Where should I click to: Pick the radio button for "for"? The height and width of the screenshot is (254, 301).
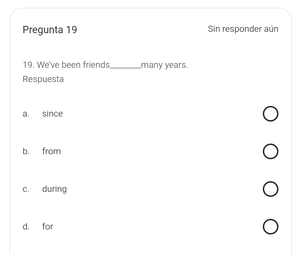270,227
